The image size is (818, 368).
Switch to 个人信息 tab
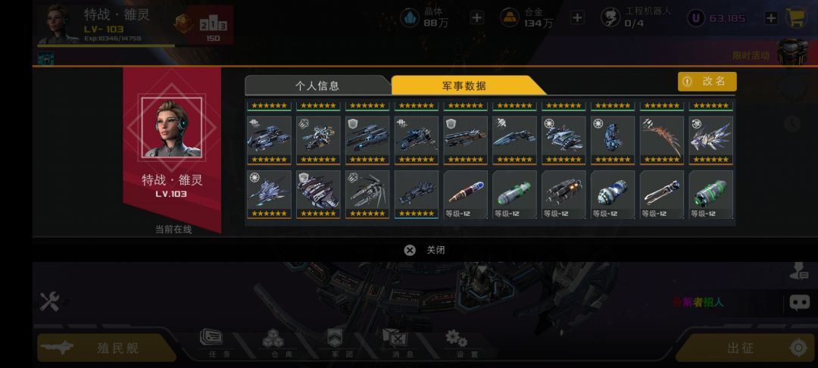click(317, 86)
